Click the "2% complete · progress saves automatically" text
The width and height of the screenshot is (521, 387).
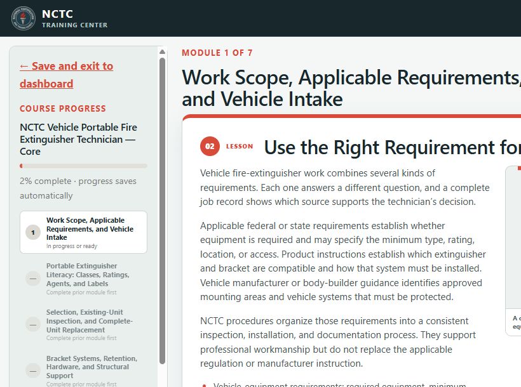tap(78, 188)
